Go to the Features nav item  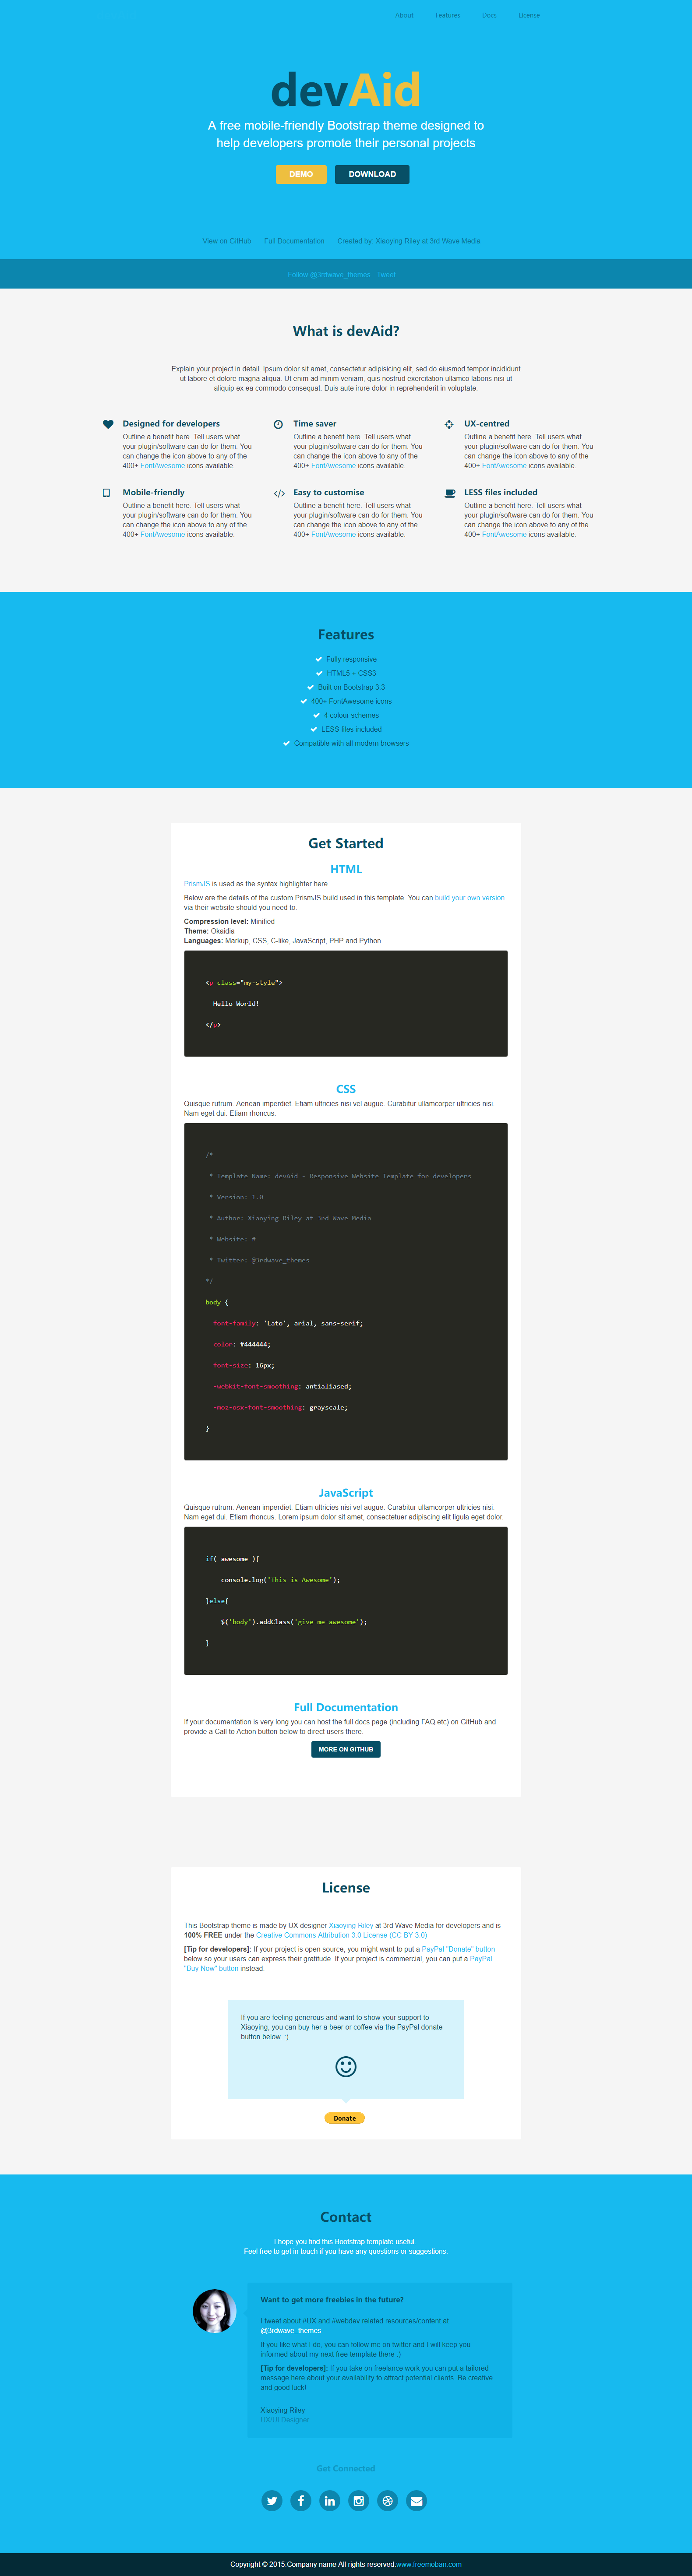coord(448,15)
